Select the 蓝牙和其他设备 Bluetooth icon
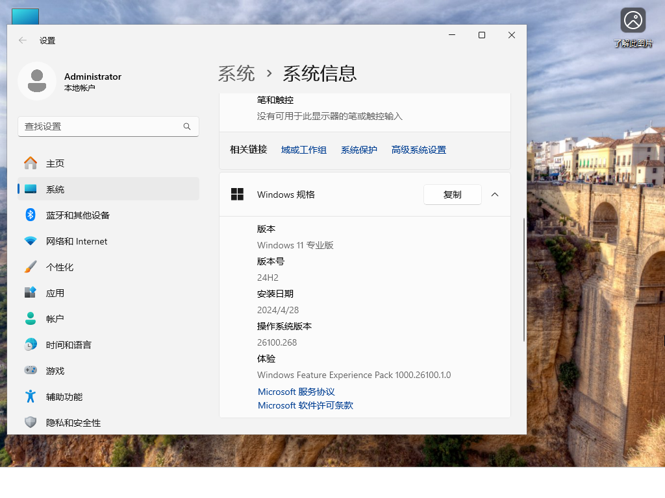This screenshot has height=498, width=665. pyautogui.click(x=30, y=215)
